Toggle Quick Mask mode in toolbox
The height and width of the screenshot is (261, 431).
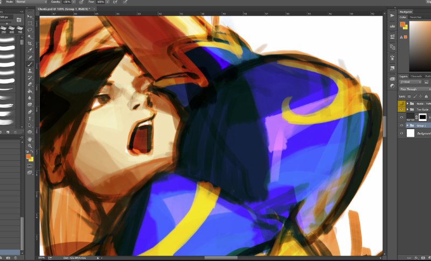pos(30,166)
